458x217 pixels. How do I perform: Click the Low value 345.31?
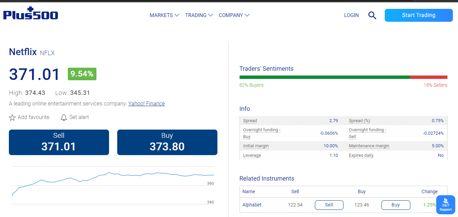tap(80, 93)
